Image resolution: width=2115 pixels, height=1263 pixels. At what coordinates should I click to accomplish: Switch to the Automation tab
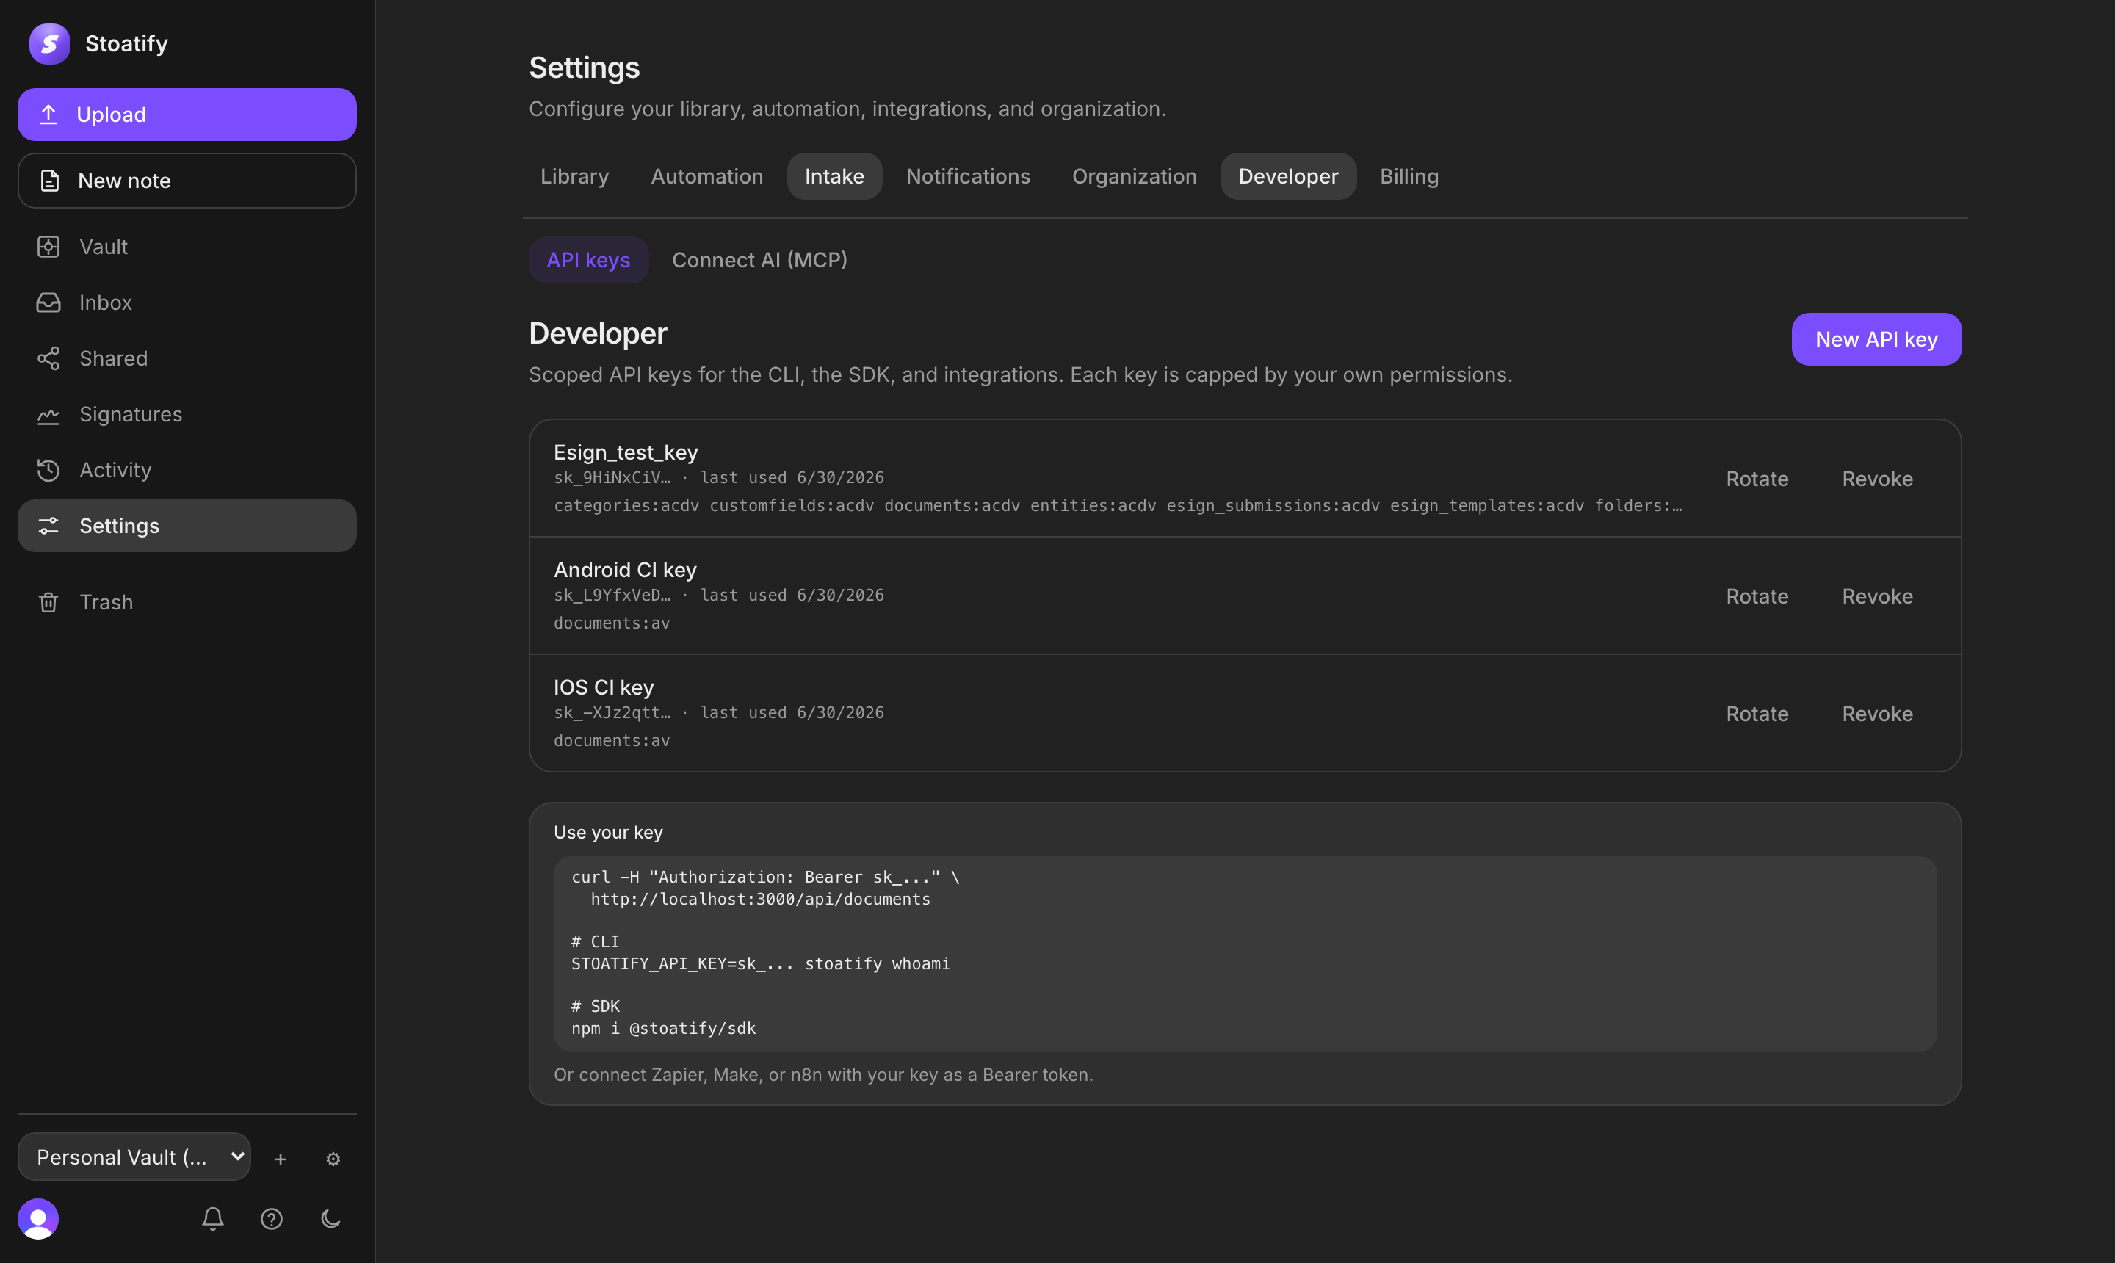point(707,176)
